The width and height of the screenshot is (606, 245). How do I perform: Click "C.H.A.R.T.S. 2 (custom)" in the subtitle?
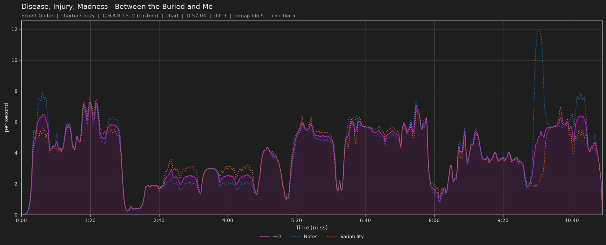click(130, 16)
